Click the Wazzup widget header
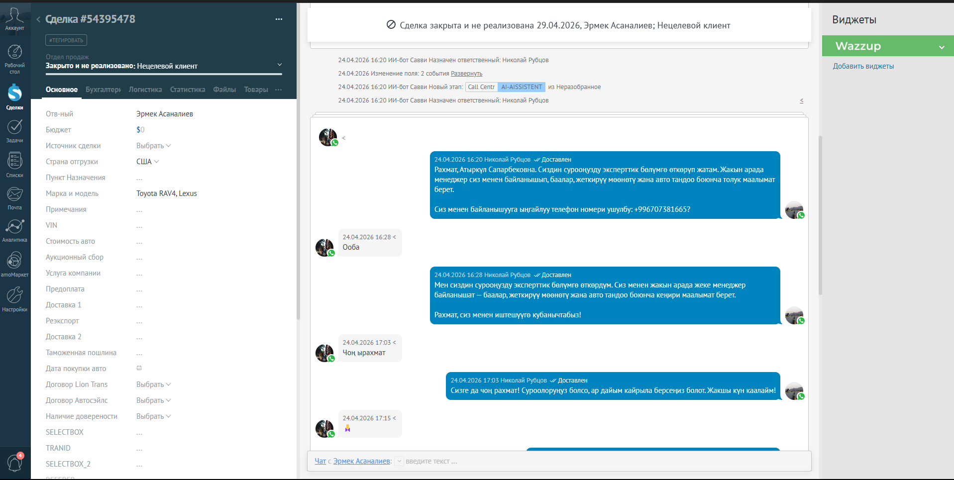This screenshot has height=480, width=954. [888, 46]
